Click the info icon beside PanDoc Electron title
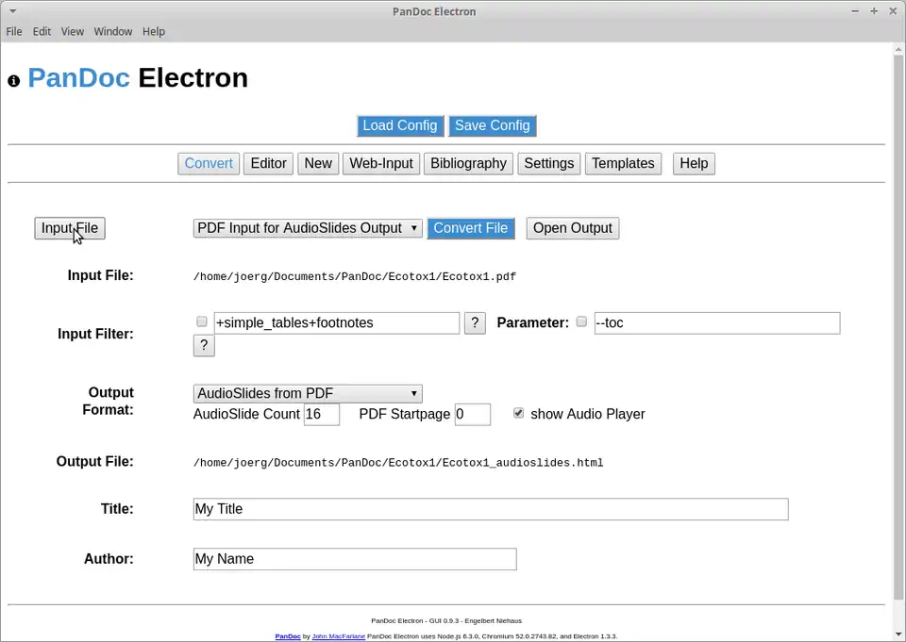Image resolution: width=906 pixels, height=642 pixels. coord(13,81)
